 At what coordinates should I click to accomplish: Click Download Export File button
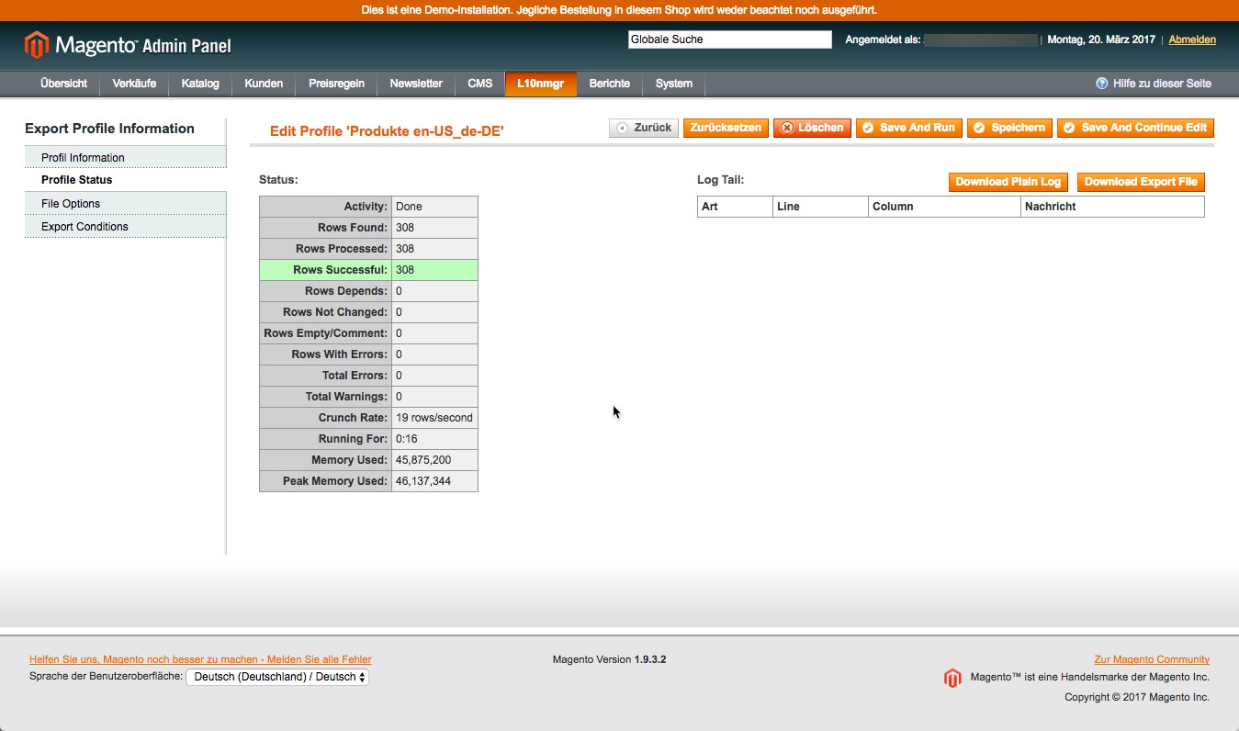[1140, 182]
